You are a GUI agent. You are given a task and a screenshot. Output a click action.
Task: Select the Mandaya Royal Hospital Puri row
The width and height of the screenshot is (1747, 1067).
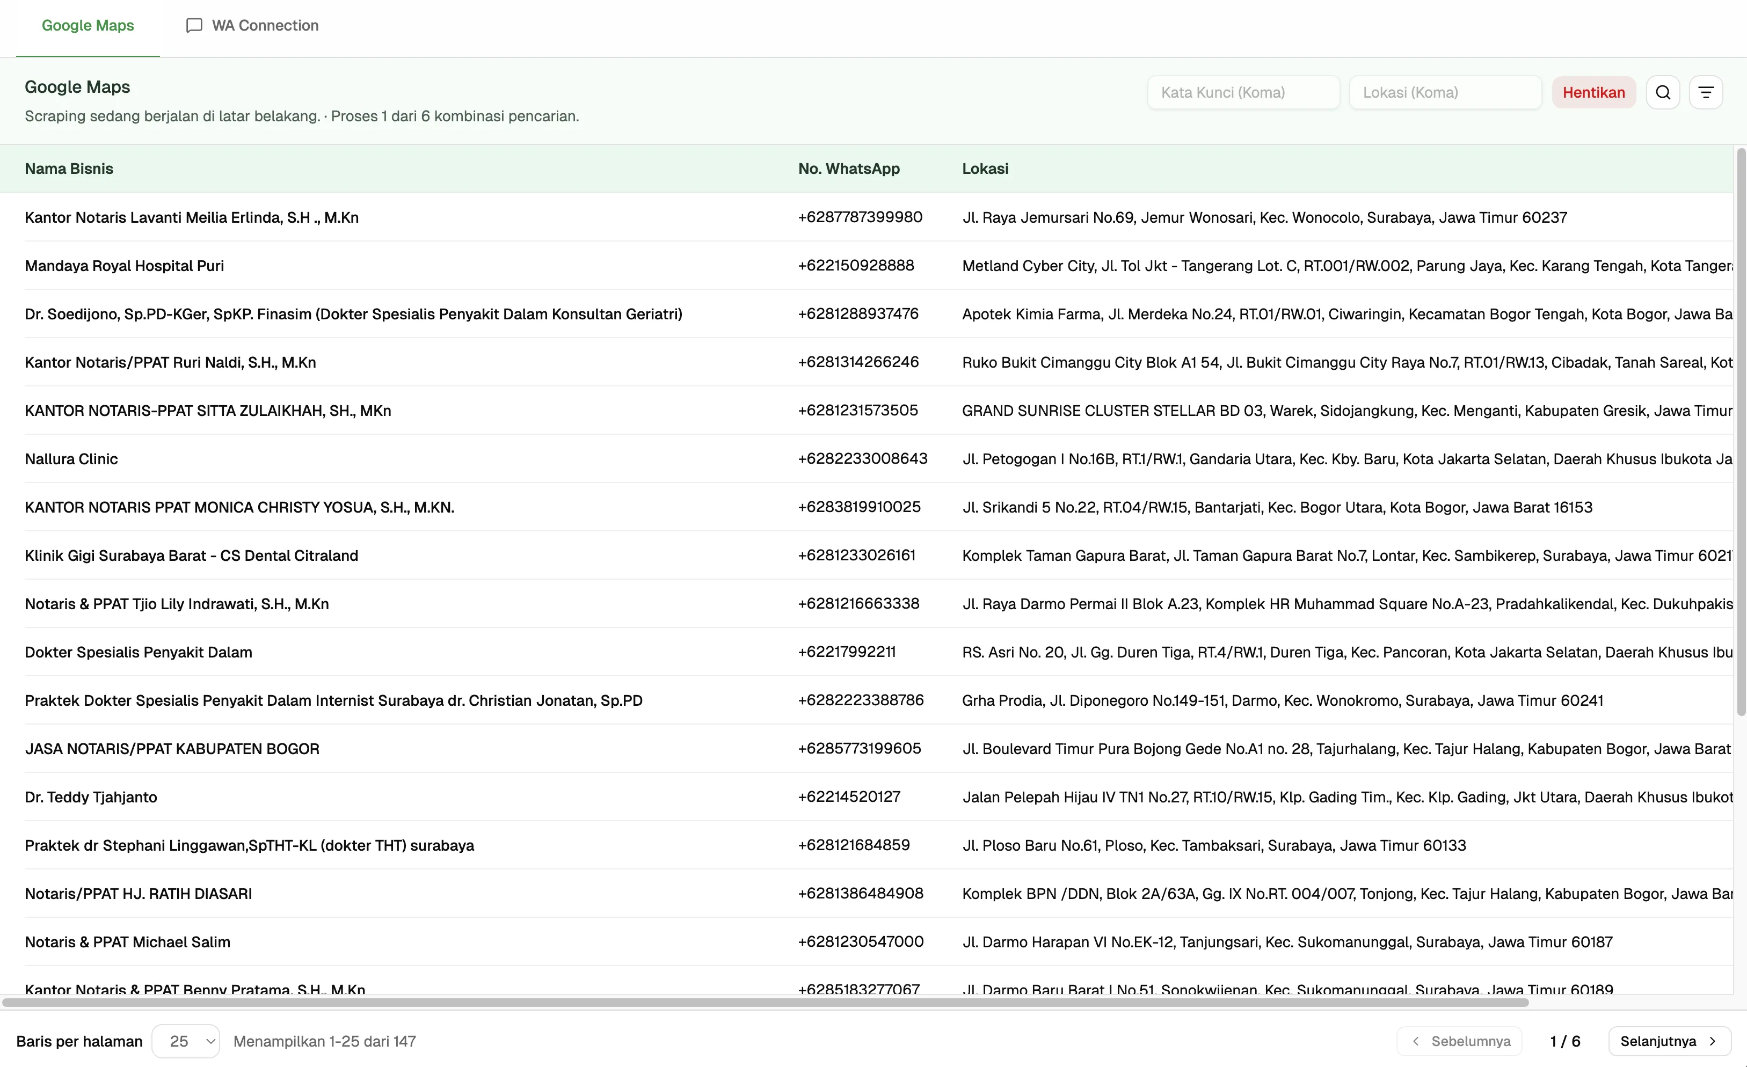pos(867,265)
